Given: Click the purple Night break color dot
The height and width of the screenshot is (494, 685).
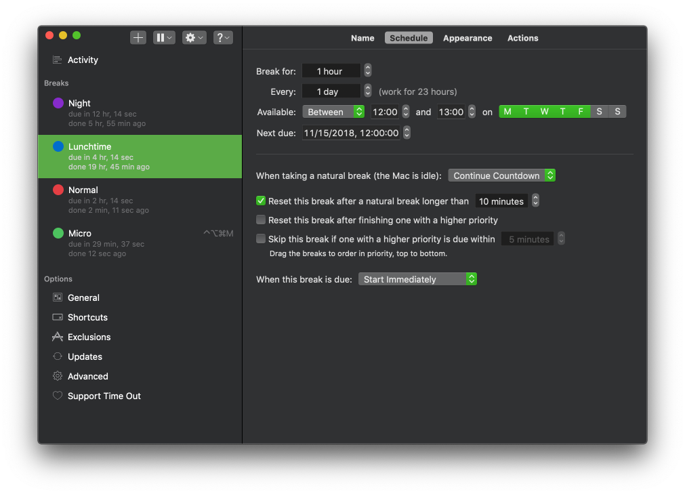Looking at the screenshot, I should (58, 103).
